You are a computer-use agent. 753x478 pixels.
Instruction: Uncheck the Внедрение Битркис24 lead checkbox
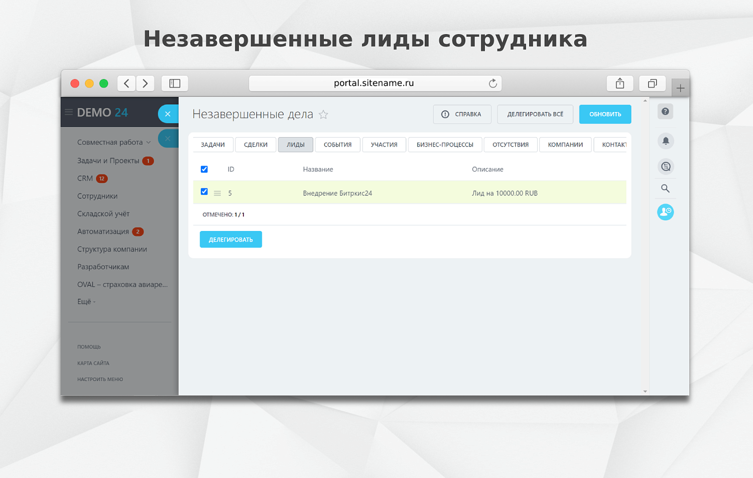click(204, 191)
